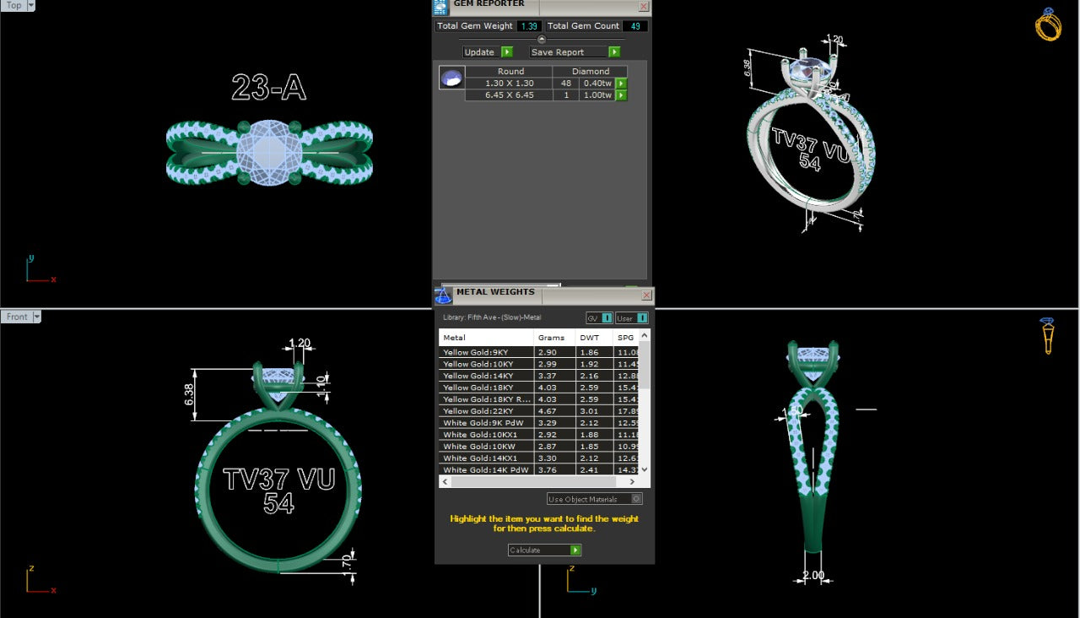Image resolution: width=1080 pixels, height=618 pixels.
Task: Click the Metal Weights panel icon
Action: (x=444, y=295)
